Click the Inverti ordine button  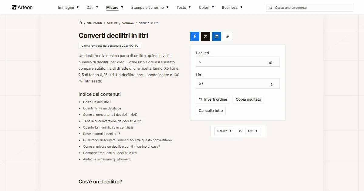click(x=213, y=99)
